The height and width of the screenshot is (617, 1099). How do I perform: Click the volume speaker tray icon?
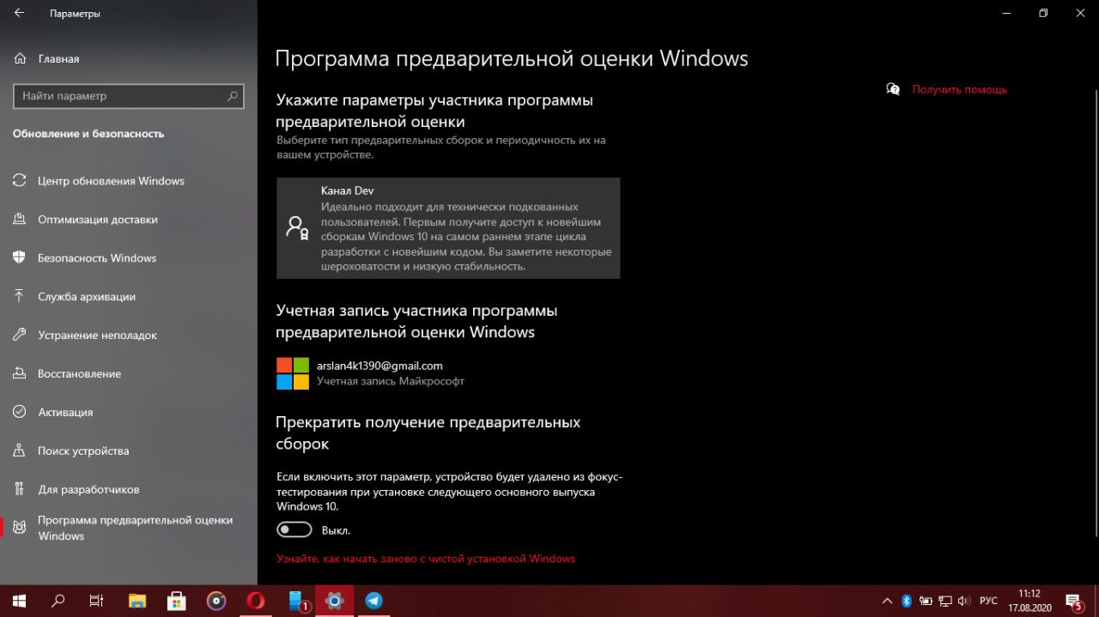click(x=963, y=601)
